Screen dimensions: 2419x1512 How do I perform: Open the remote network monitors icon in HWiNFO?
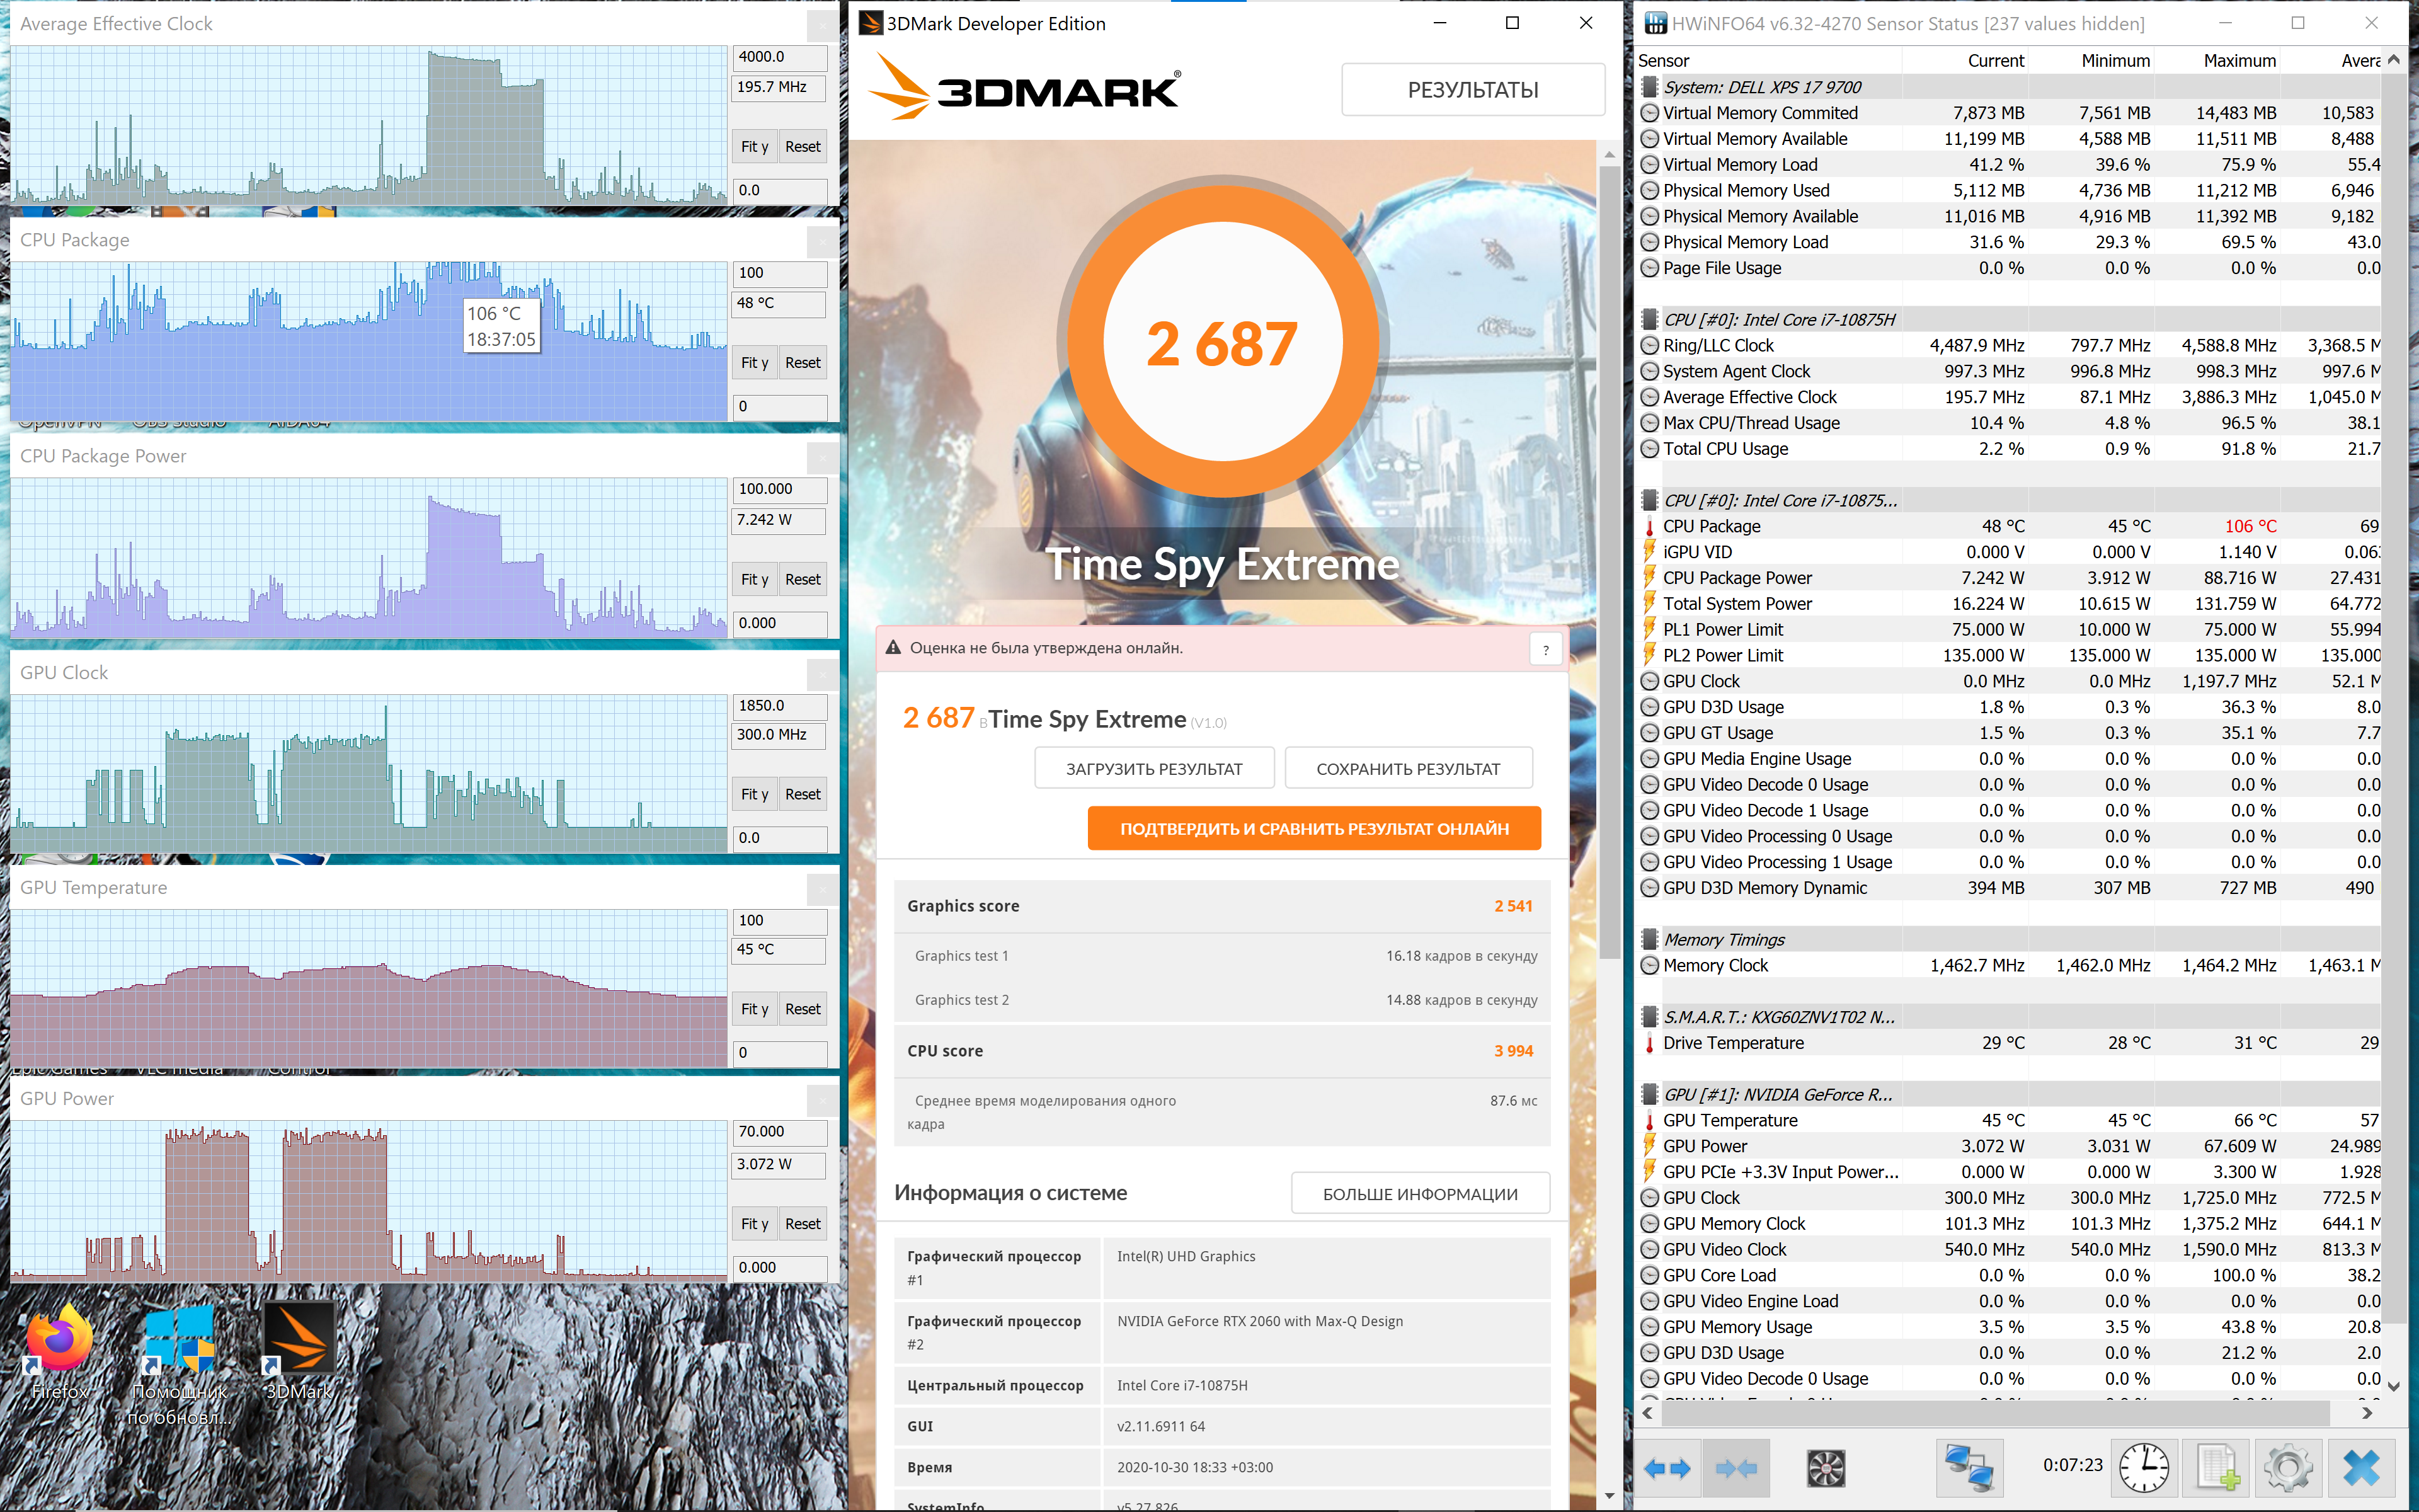tap(1968, 1467)
